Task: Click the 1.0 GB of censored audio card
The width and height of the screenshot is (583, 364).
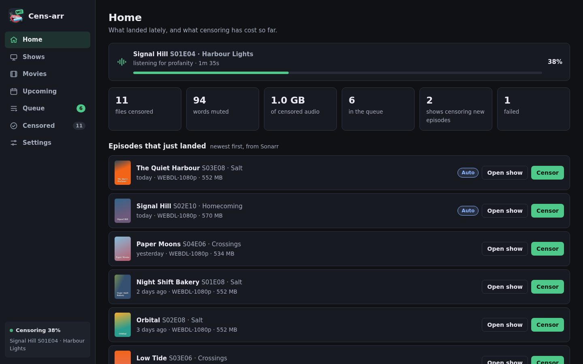Action: point(300,109)
